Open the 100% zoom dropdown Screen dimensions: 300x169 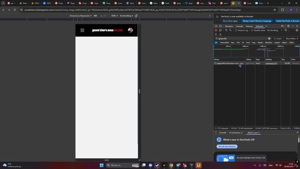tap(114, 15)
